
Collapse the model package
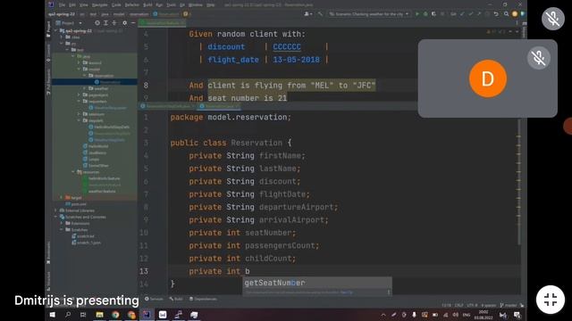tap(79, 70)
